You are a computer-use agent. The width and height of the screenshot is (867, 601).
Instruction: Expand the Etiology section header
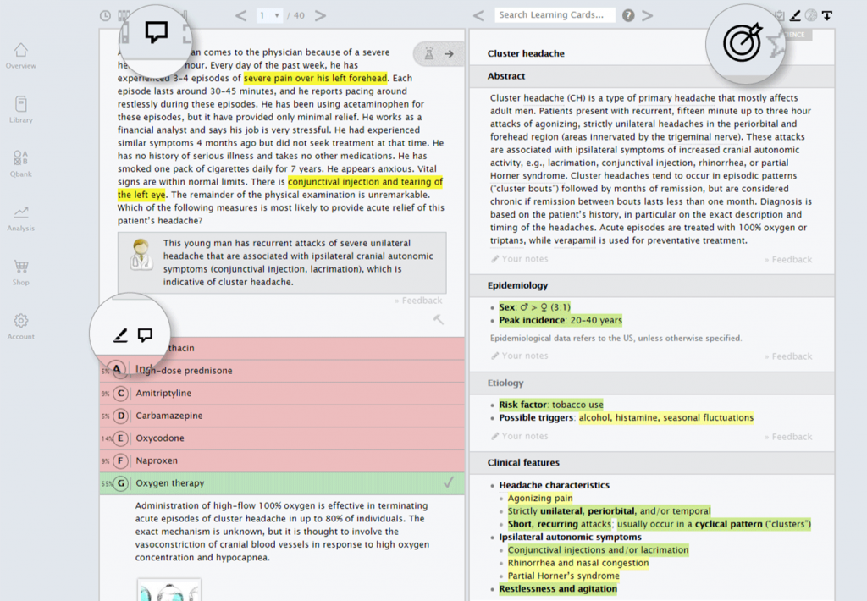[652, 383]
